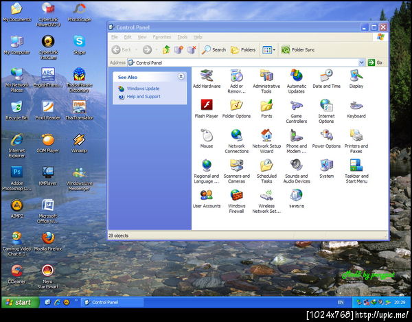Open Regional and Language icon
The width and height of the screenshot is (412, 322).
[x=207, y=171]
